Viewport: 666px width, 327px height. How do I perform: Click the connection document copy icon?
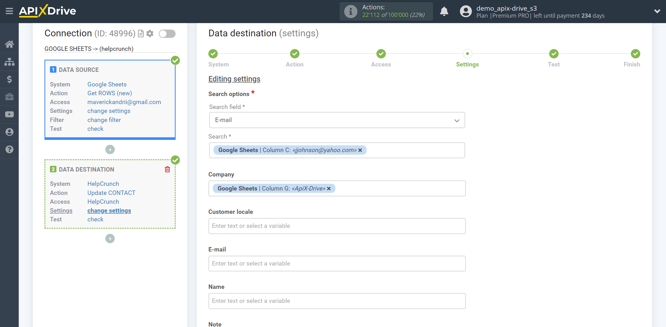(141, 33)
